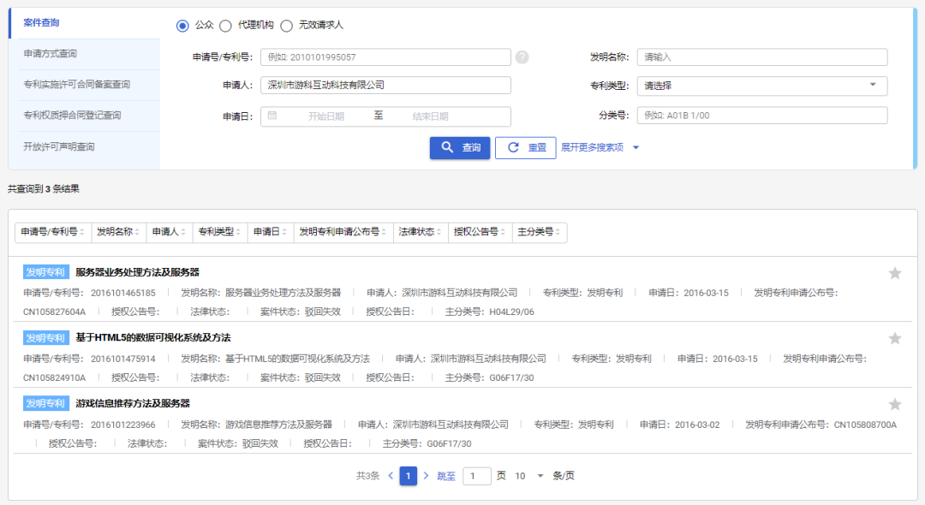925x505 pixels.
Task: Star the 基于HTML5的数据可视化系统及方法 result
Action: (894, 338)
